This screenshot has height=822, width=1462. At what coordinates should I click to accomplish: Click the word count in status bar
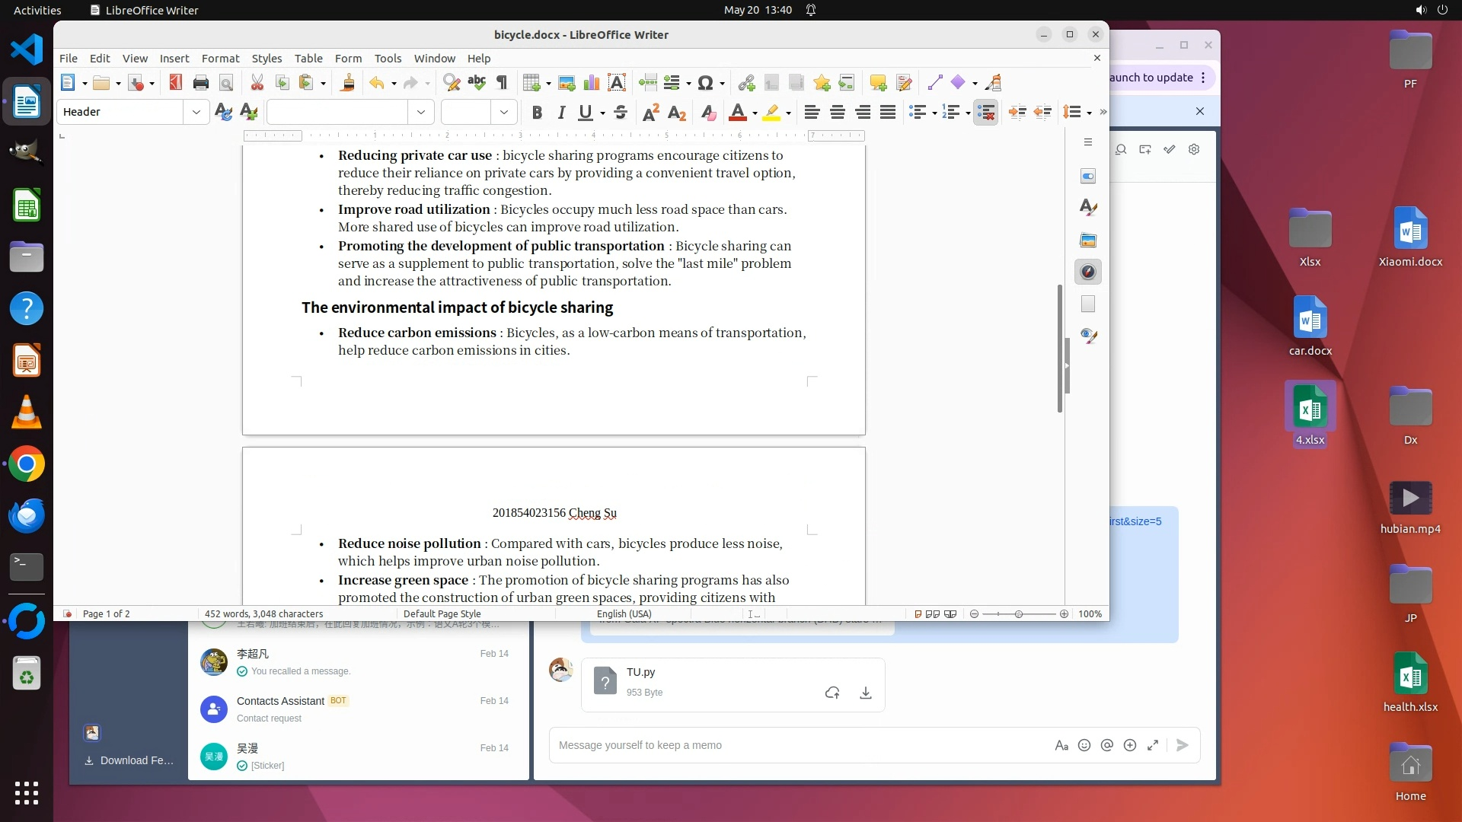click(x=263, y=614)
